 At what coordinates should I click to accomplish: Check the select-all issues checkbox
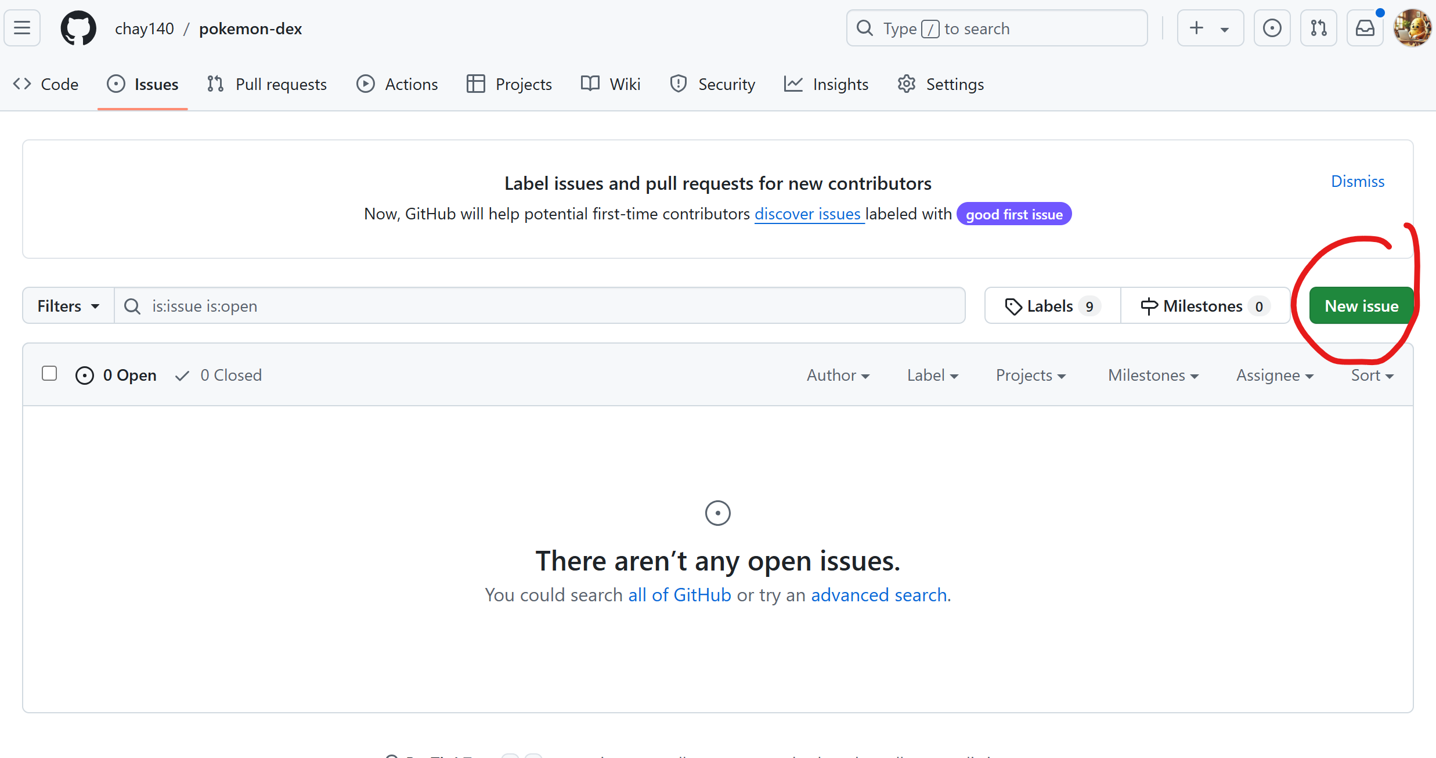(49, 373)
